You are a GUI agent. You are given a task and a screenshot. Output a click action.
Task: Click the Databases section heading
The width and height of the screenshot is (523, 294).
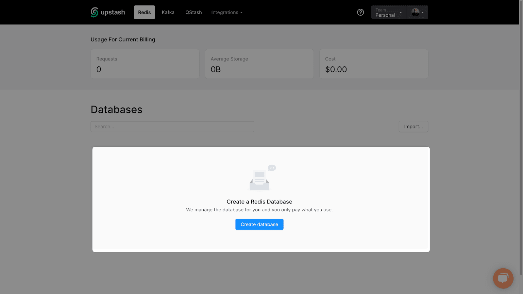tap(116, 109)
